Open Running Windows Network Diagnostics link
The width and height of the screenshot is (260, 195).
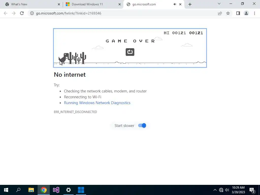point(97,103)
